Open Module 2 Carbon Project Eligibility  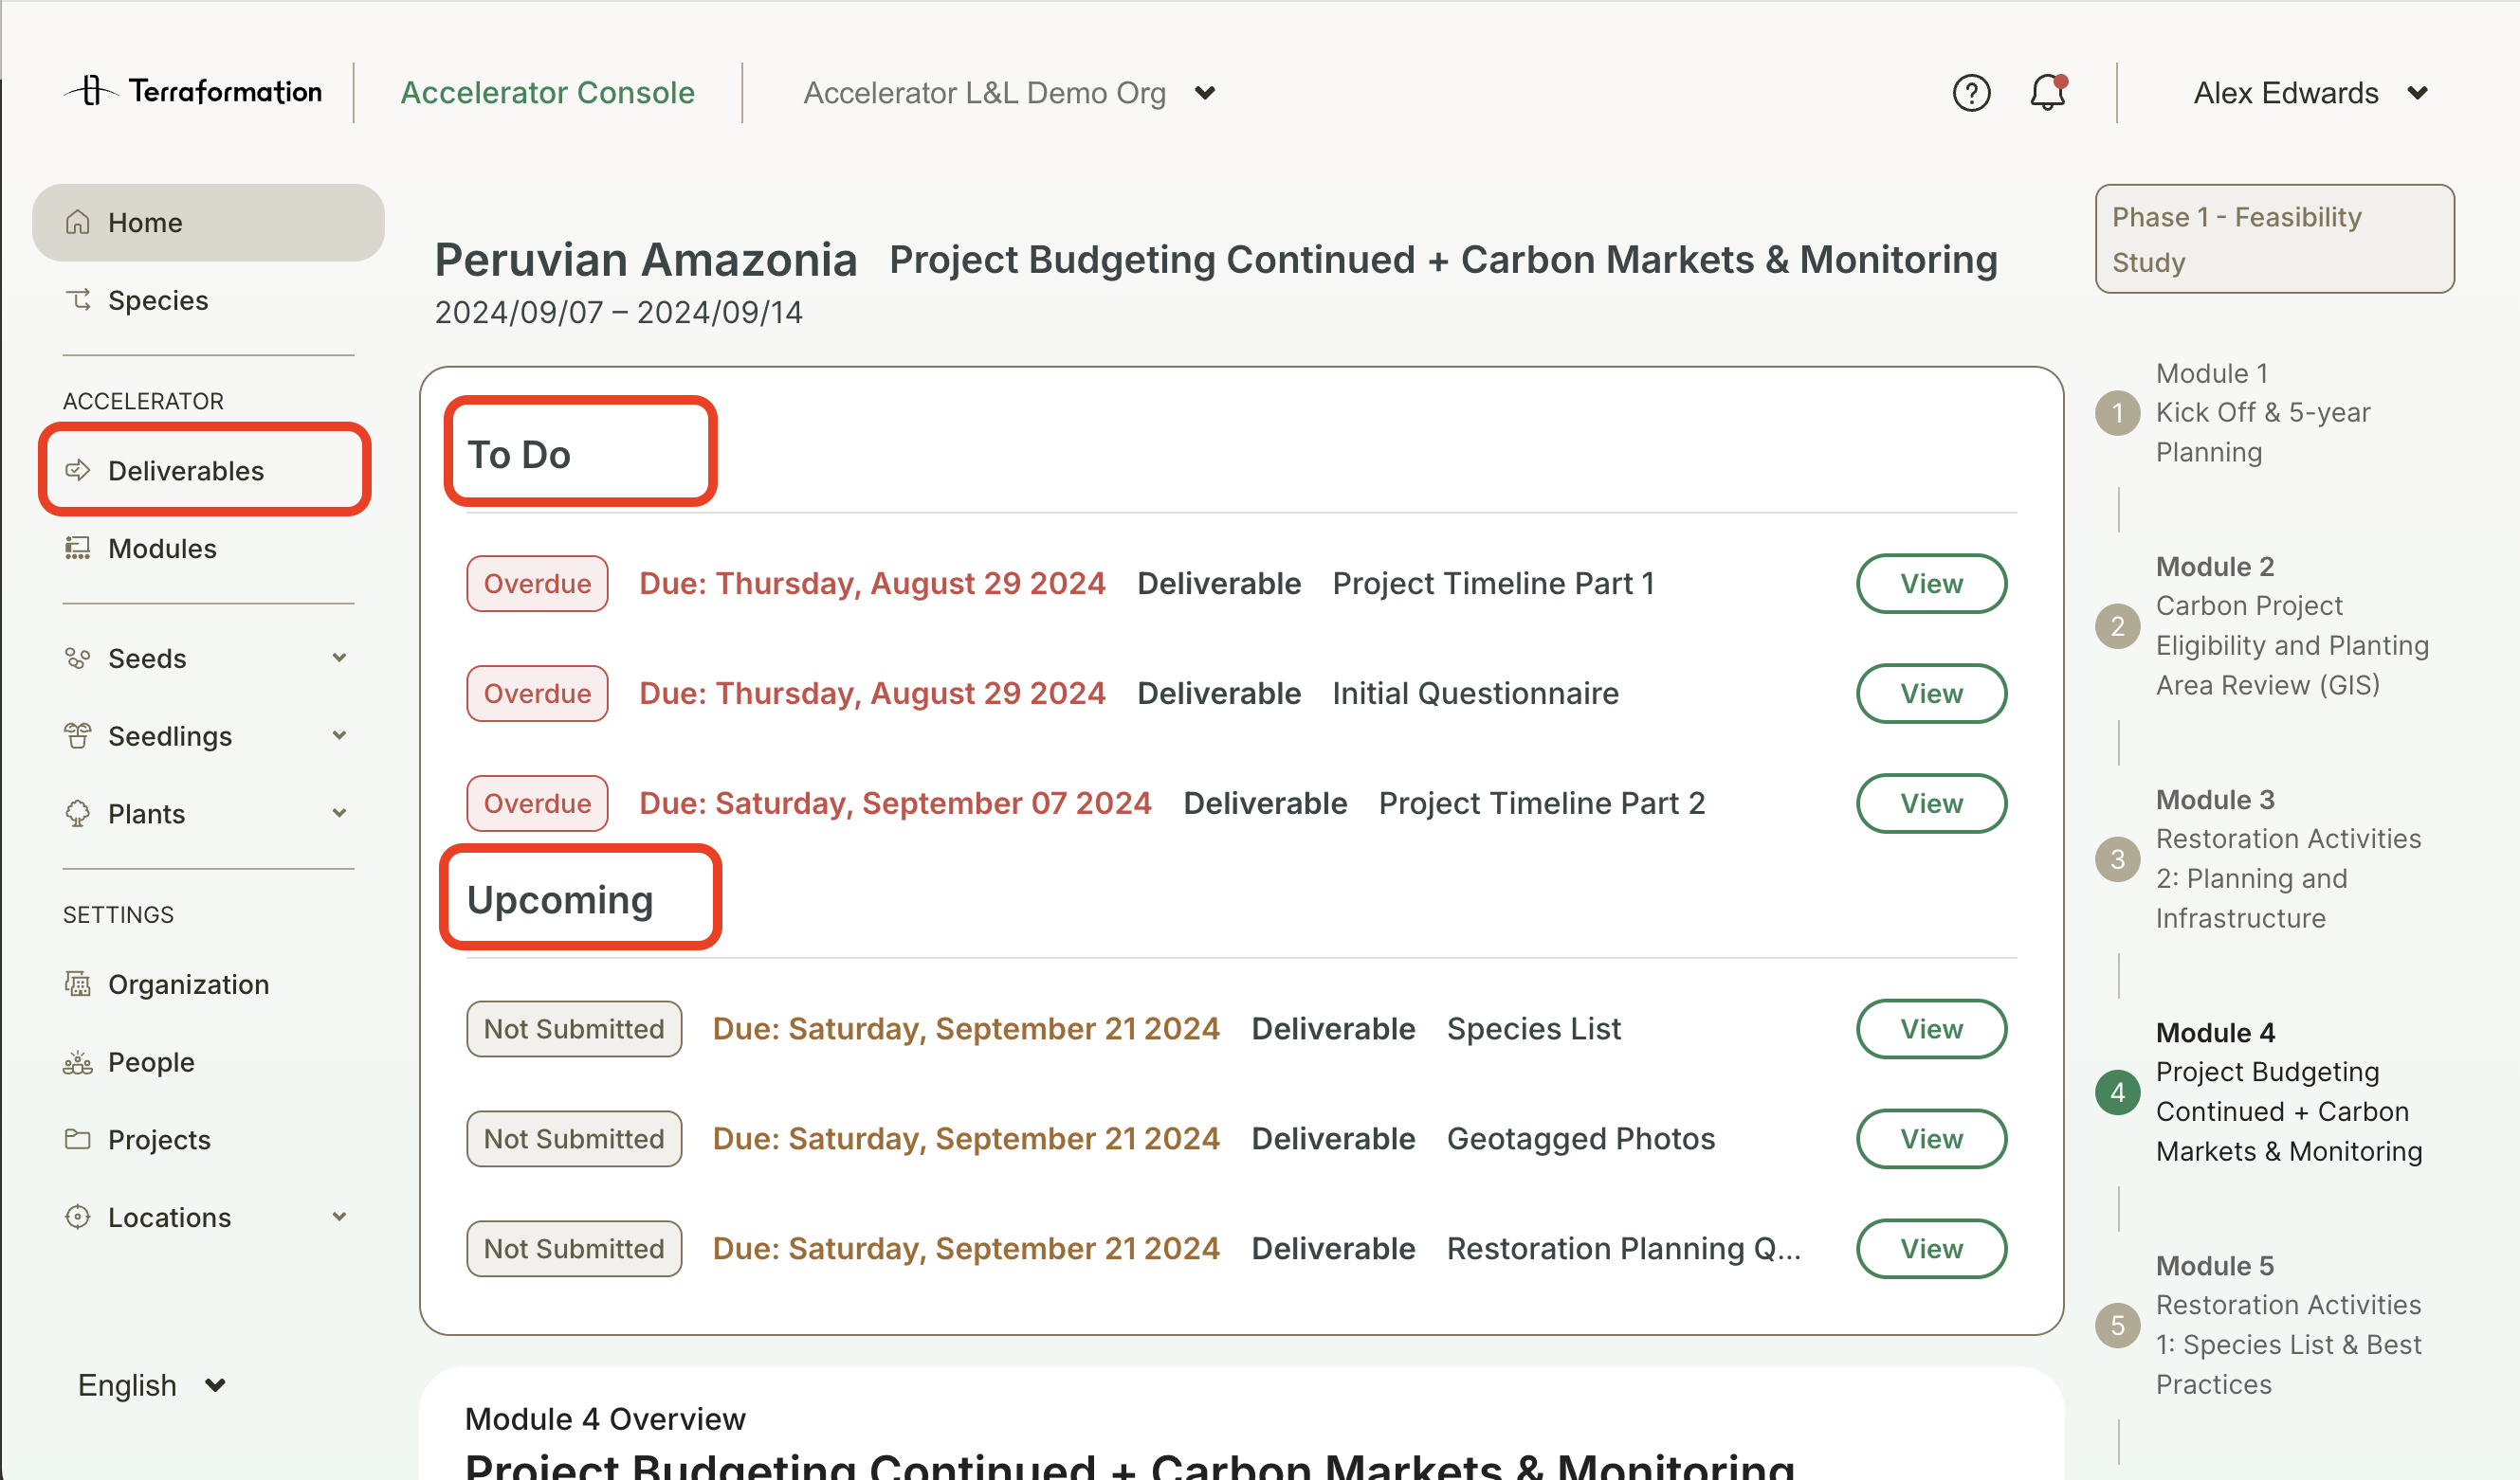point(2292,625)
